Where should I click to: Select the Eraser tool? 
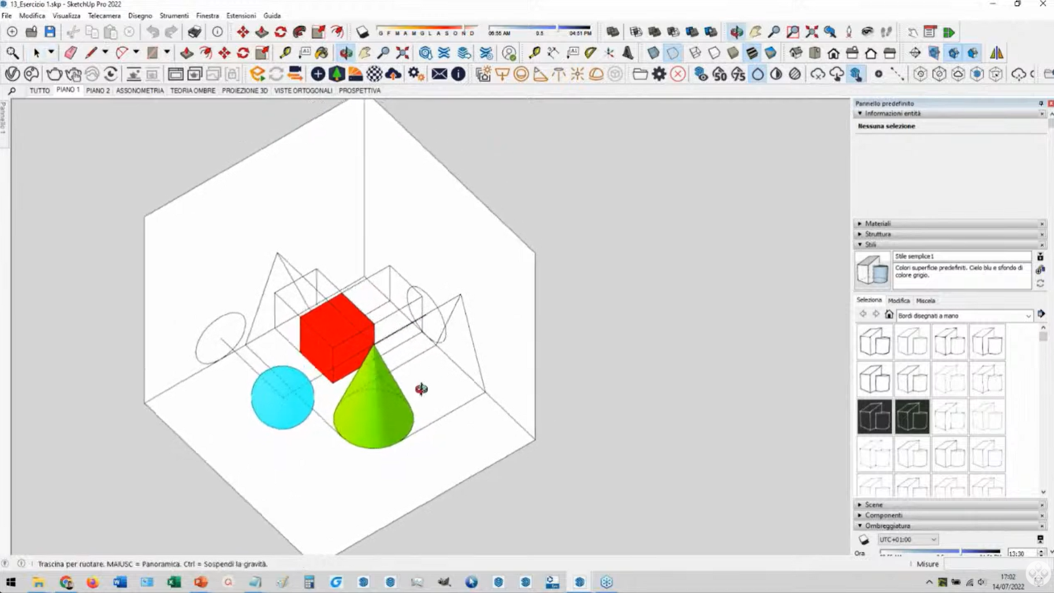click(70, 53)
